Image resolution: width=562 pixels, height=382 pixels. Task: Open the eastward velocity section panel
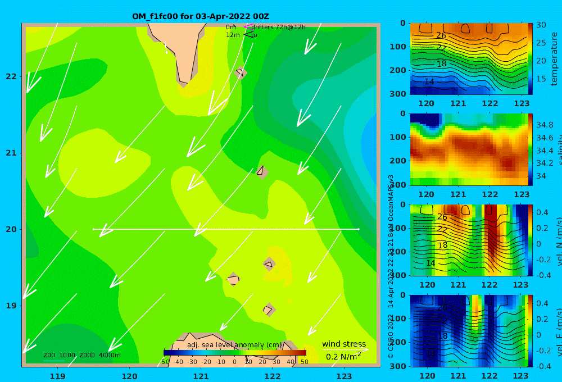tap(469, 331)
